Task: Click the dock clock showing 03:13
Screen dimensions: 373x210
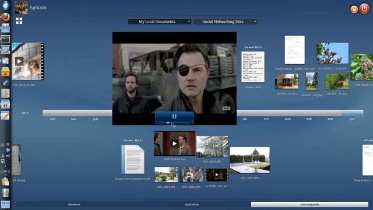Action: coord(5,171)
